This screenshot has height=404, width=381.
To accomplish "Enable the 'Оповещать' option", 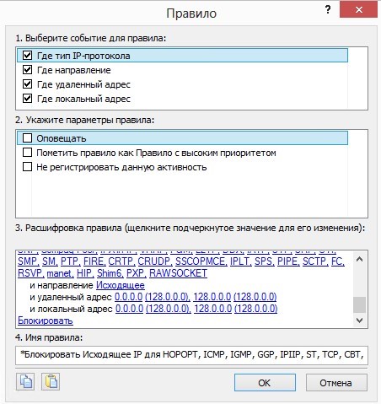I will 27,137.
